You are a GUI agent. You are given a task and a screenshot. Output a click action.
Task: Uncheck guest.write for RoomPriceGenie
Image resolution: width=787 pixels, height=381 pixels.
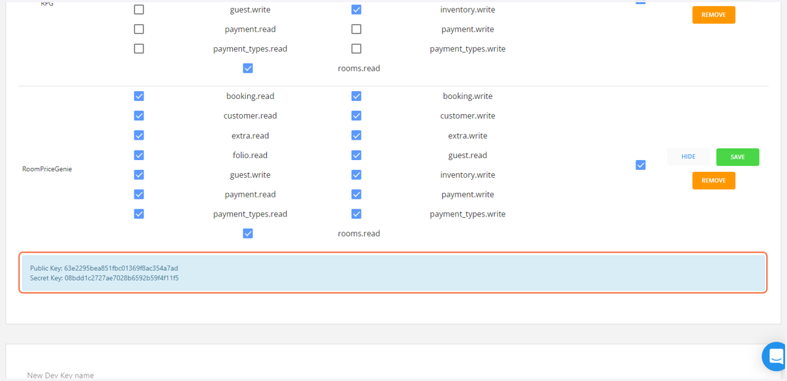(139, 174)
